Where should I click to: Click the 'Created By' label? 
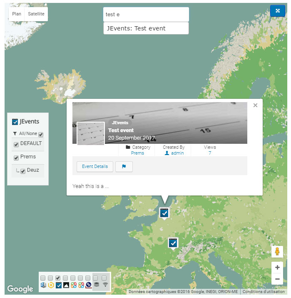pyautogui.click(x=174, y=147)
